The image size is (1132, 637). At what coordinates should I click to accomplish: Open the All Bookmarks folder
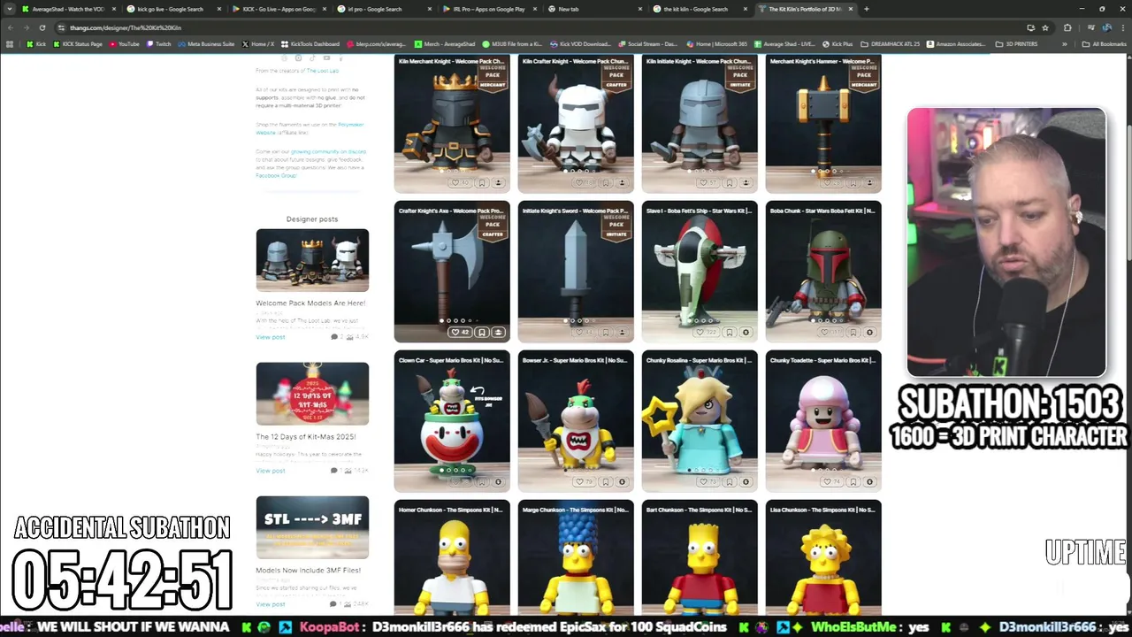click(x=1105, y=43)
